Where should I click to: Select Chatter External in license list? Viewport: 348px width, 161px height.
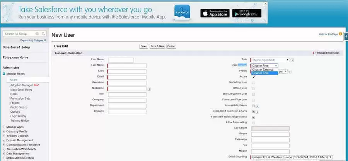point(264,70)
